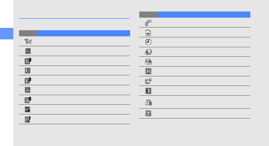
Task: Click the signal strength antenna icon
Action: point(28,41)
